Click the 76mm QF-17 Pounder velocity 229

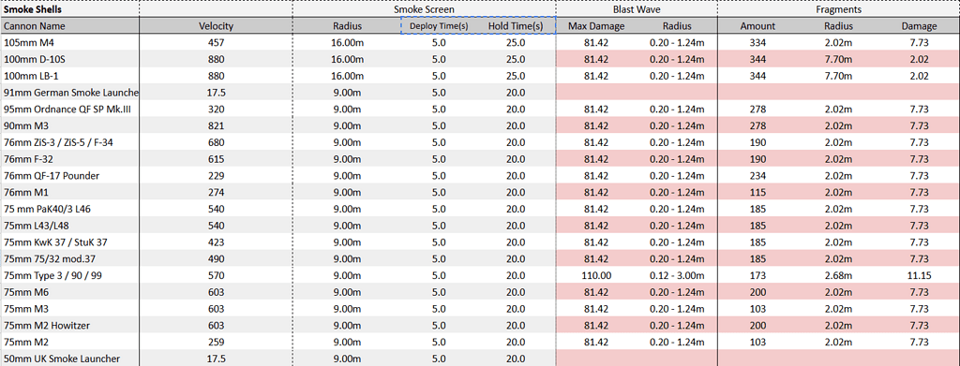coord(217,175)
